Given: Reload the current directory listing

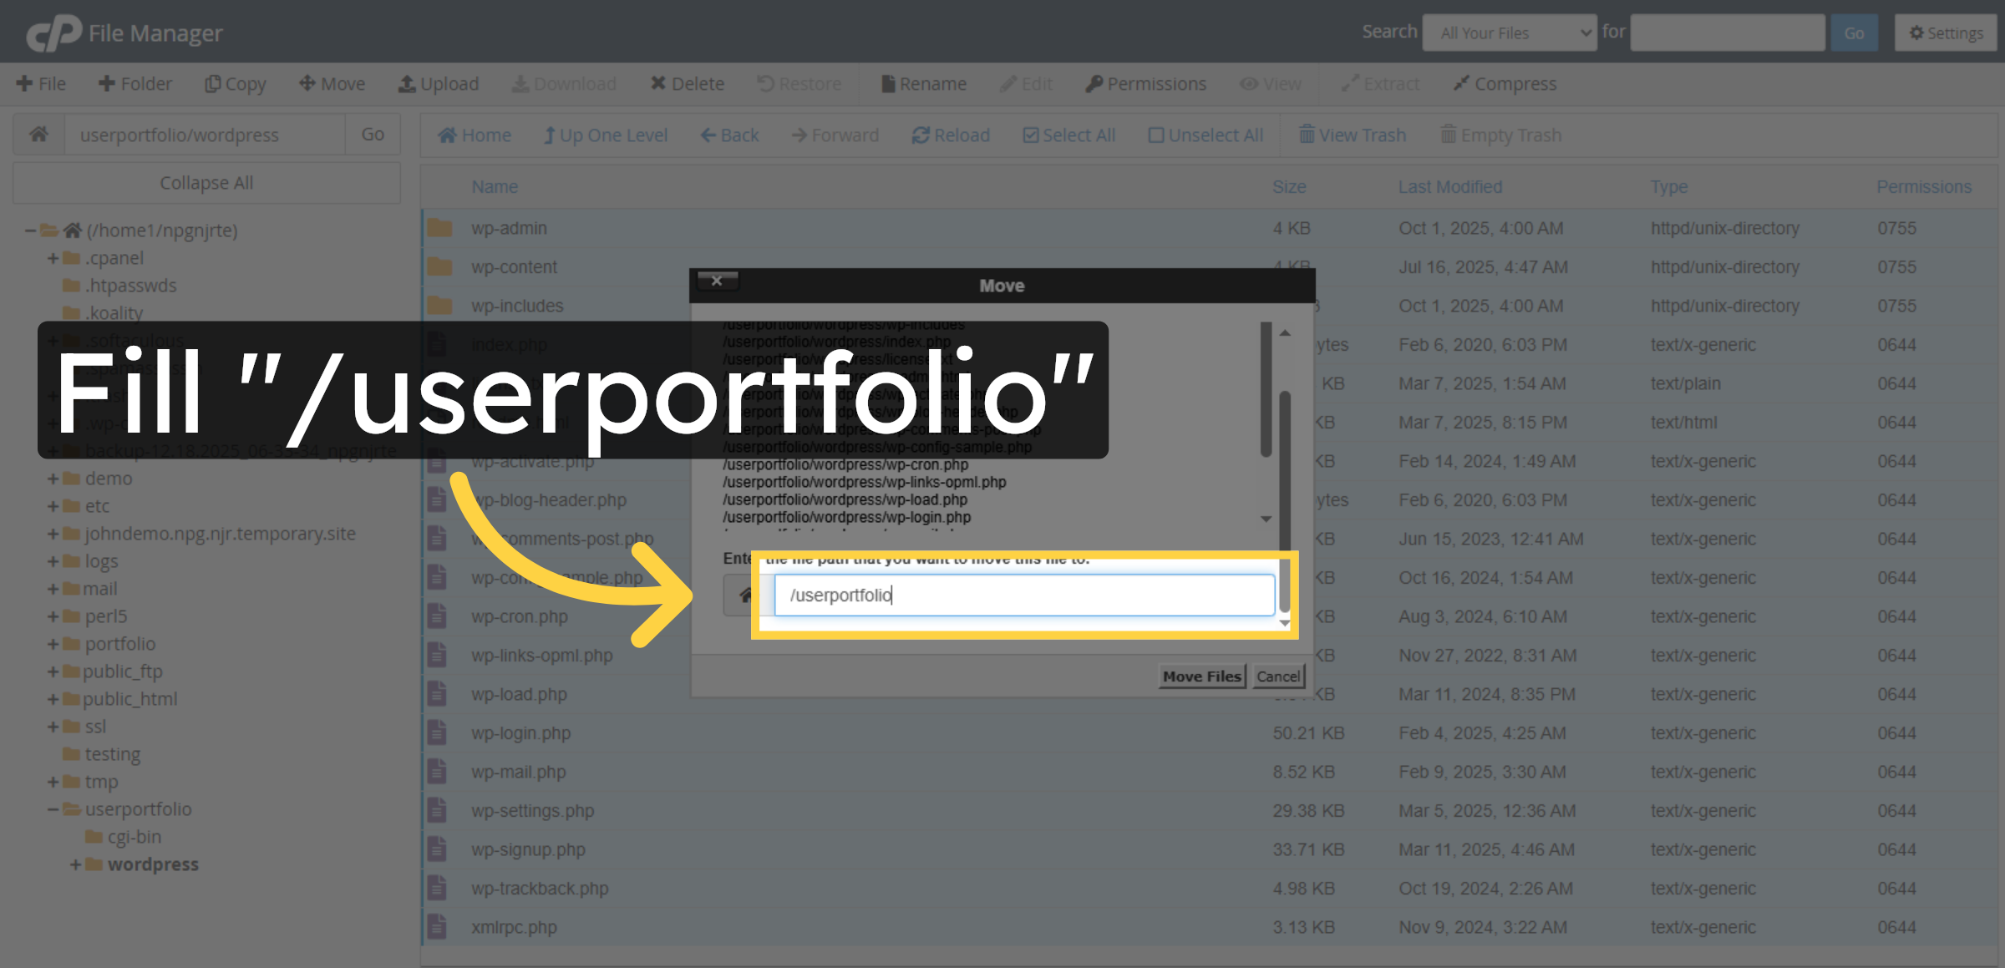Looking at the screenshot, I should [x=950, y=134].
